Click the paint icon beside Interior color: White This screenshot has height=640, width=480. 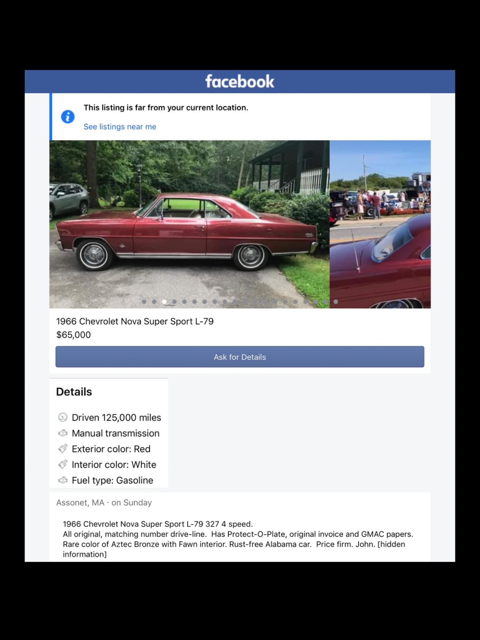(63, 464)
